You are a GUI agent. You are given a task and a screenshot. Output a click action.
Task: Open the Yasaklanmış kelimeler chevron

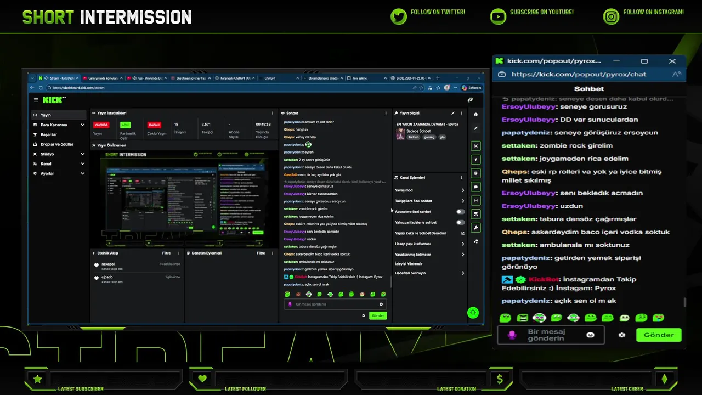click(x=462, y=255)
